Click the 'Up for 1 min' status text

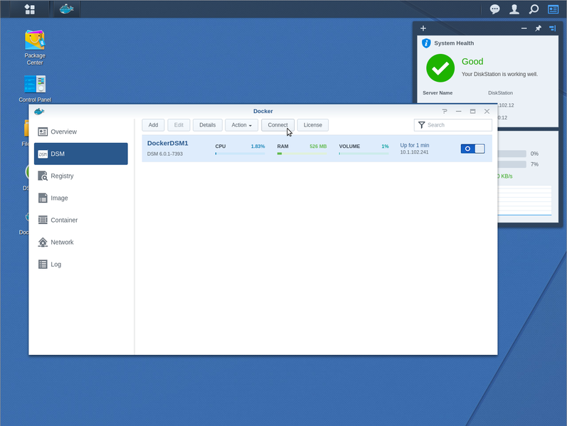pyautogui.click(x=415, y=145)
